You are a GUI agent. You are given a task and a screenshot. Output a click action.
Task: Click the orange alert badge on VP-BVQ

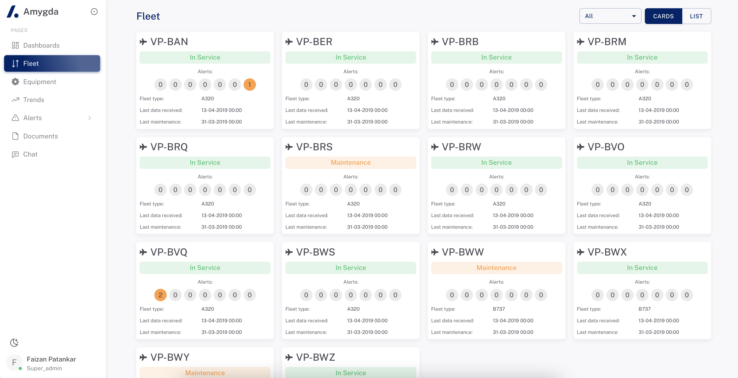click(x=160, y=295)
